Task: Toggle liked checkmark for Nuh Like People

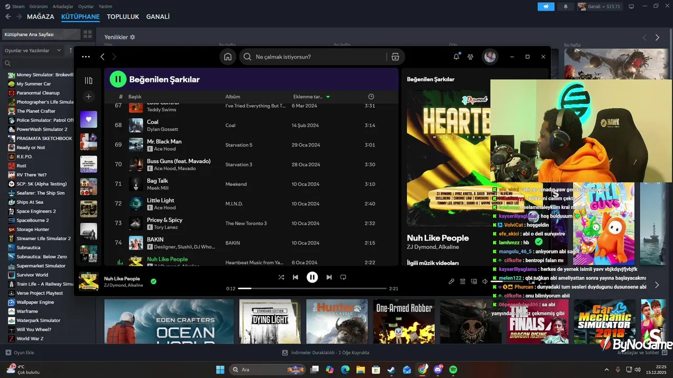Action: [154, 281]
